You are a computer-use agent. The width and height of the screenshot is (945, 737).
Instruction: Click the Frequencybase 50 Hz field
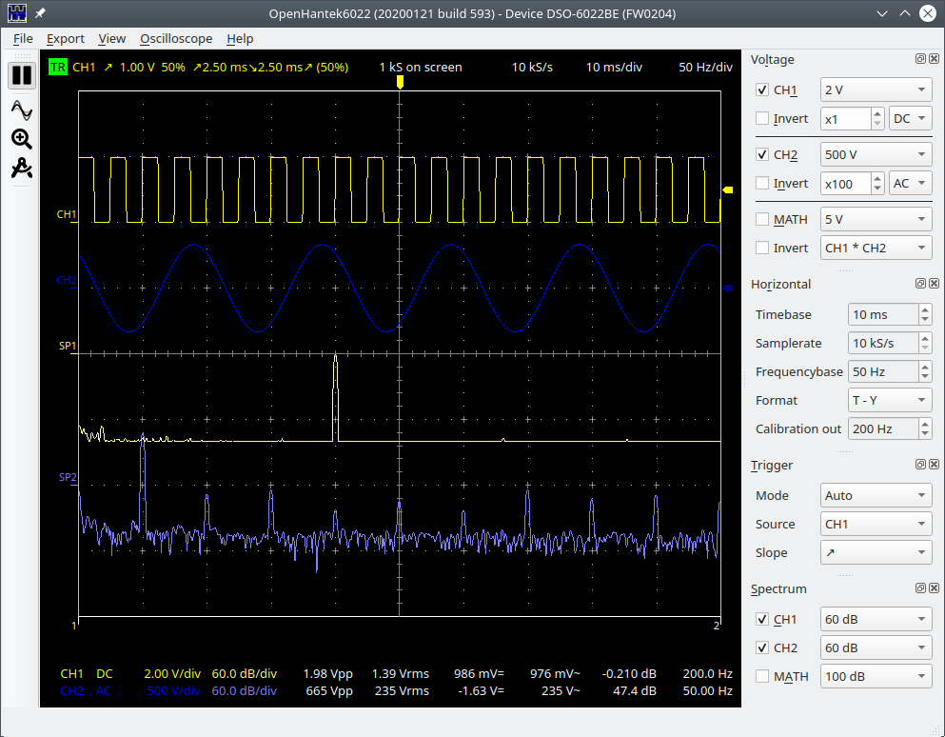point(883,371)
